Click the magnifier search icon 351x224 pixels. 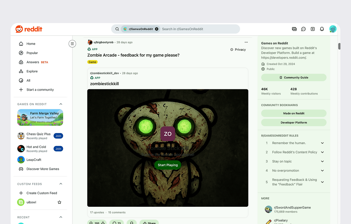coord(117,29)
